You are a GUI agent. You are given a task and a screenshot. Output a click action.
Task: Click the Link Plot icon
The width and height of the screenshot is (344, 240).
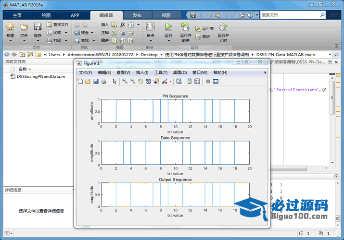(x=178, y=82)
